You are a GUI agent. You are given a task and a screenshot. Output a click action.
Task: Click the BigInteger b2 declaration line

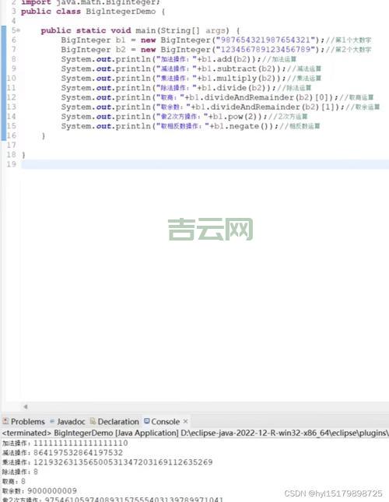coord(216,50)
